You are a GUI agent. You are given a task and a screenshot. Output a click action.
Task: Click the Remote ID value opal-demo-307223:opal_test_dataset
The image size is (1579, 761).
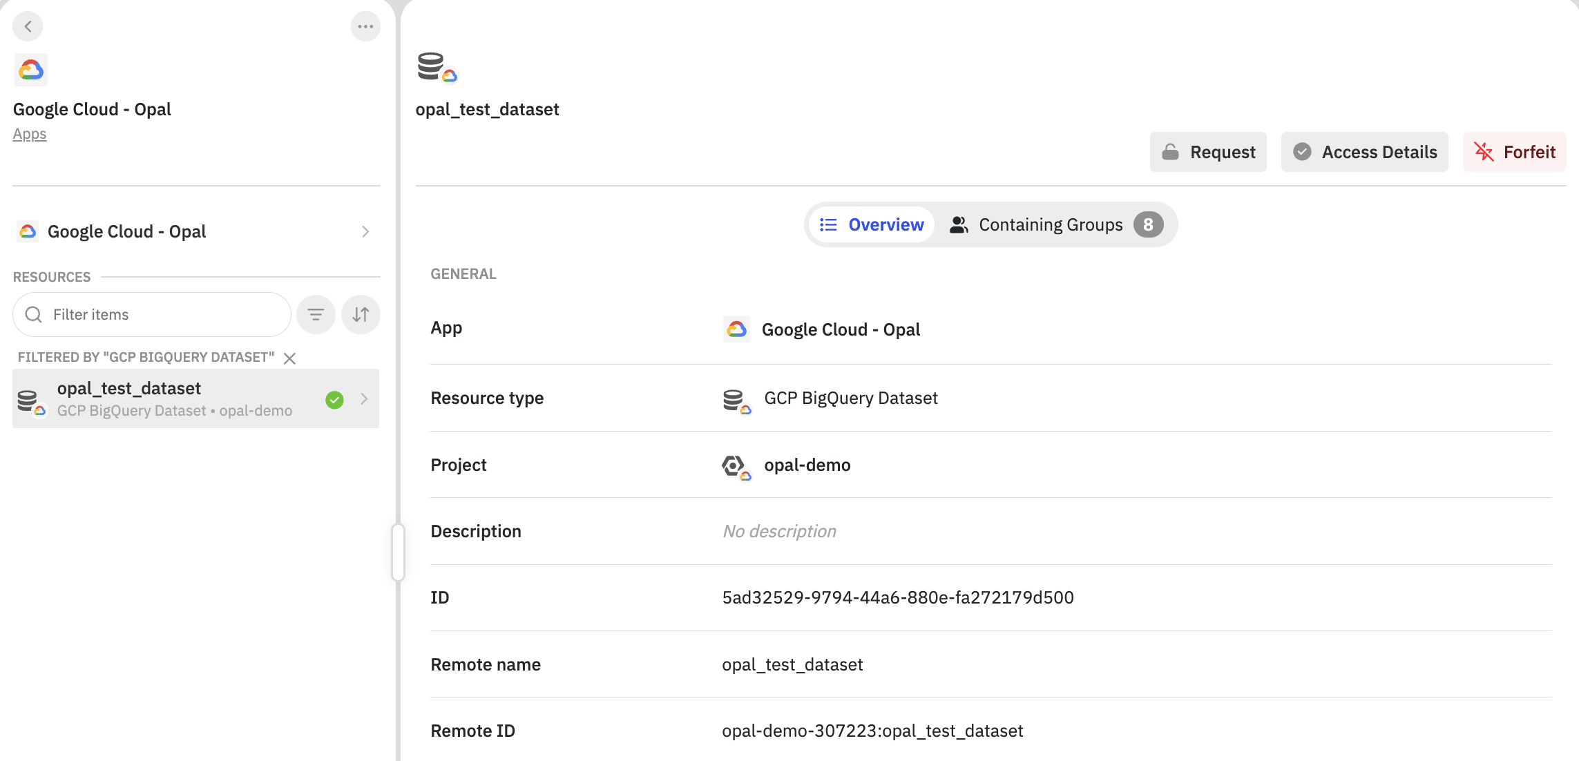click(x=872, y=731)
